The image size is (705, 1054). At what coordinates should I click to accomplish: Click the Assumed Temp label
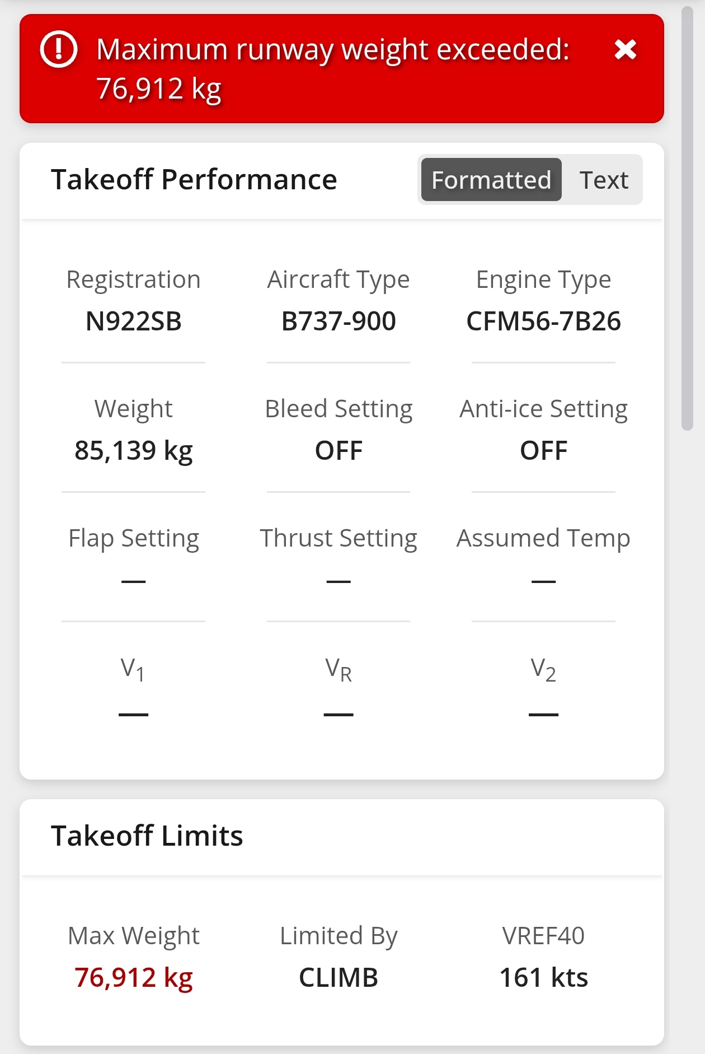[x=543, y=538]
